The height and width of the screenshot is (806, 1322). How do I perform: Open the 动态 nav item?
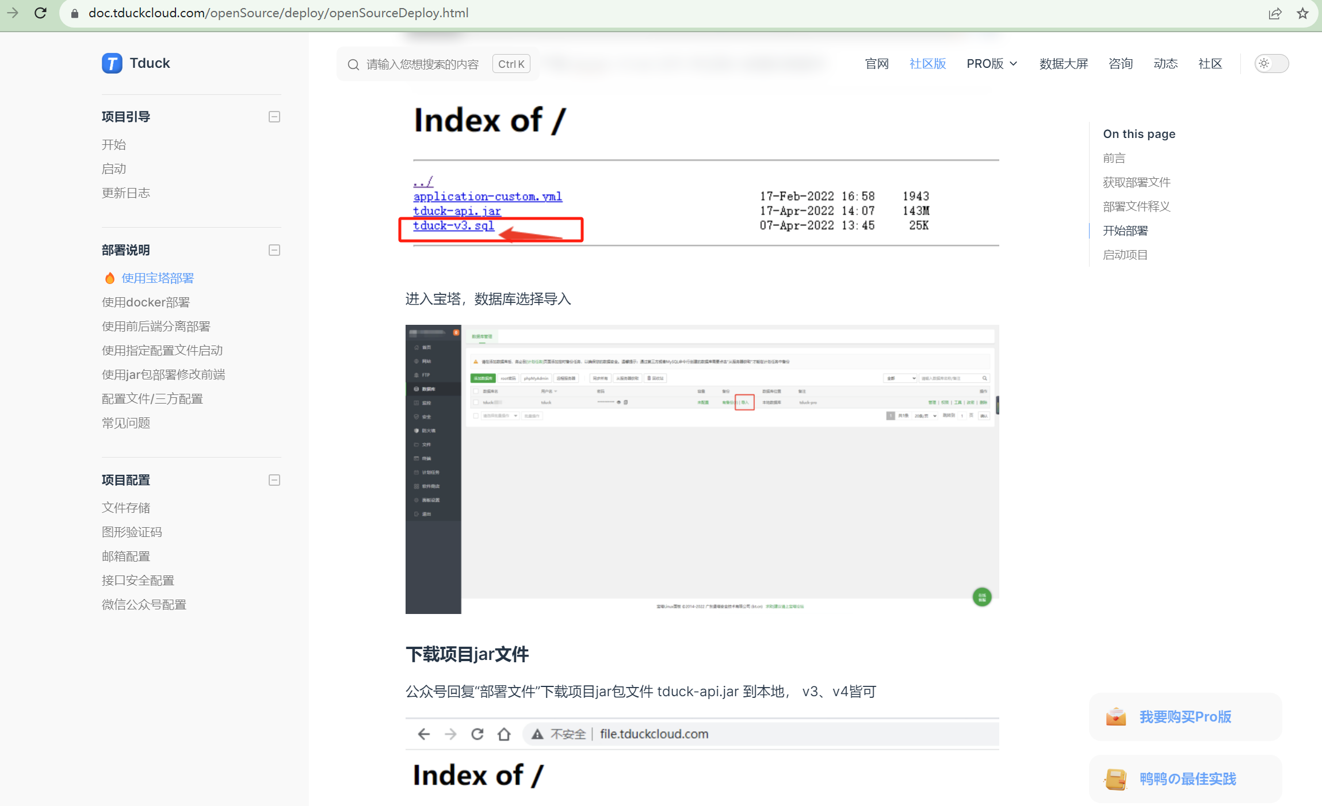click(1166, 64)
